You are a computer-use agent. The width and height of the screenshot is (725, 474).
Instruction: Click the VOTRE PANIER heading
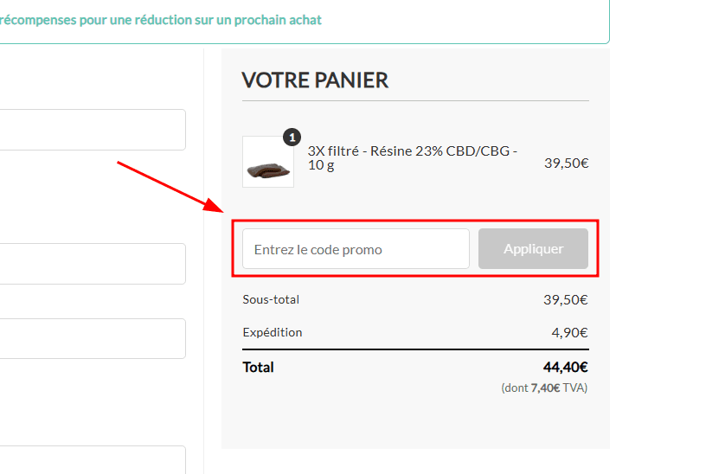point(315,80)
